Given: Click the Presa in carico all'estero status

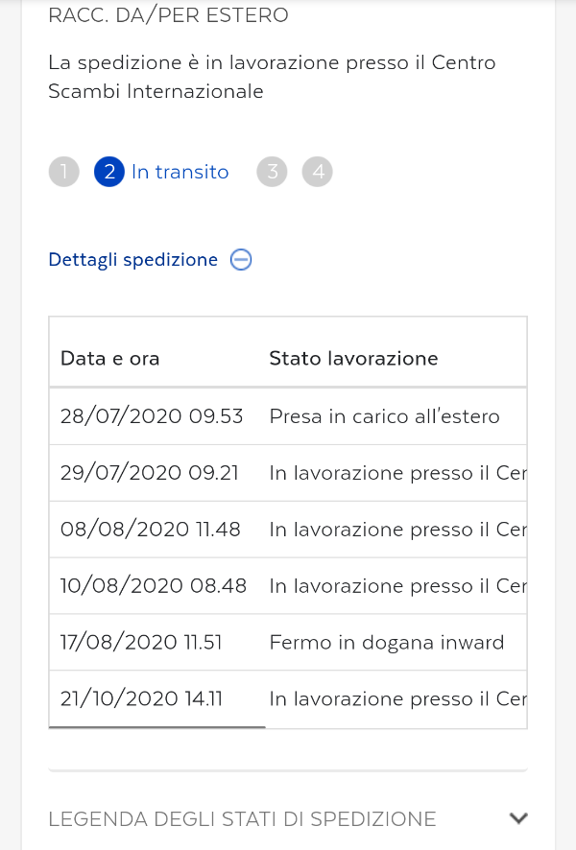Looking at the screenshot, I should [384, 416].
